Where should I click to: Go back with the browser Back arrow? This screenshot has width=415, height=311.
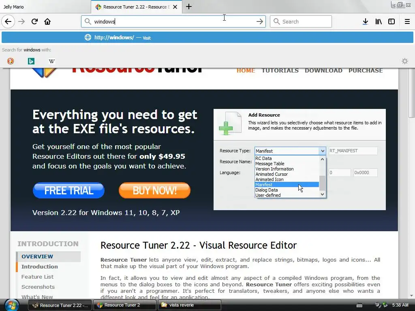tap(8, 21)
